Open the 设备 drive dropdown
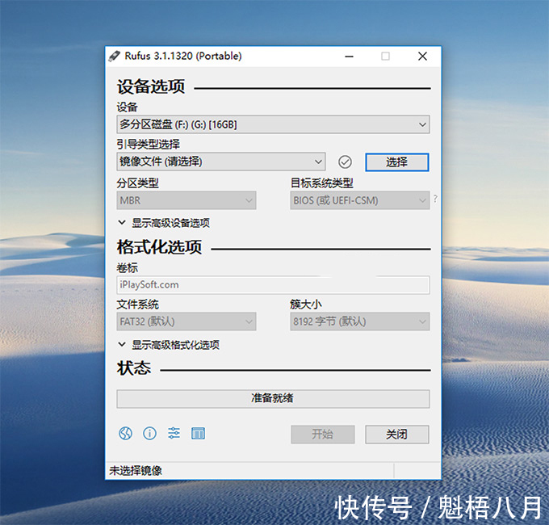This screenshot has width=549, height=525. [273, 124]
